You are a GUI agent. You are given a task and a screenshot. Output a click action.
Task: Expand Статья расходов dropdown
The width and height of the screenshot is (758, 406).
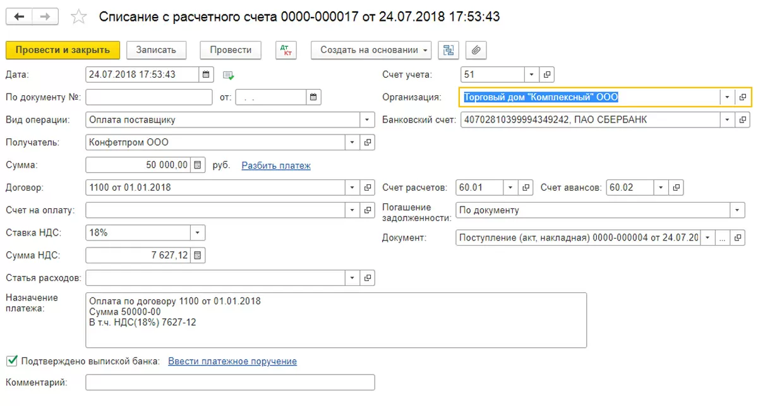(353, 278)
